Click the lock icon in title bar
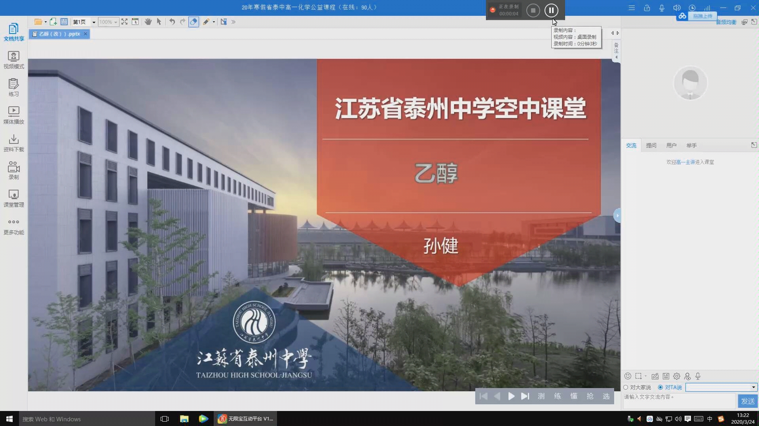The height and width of the screenshot is (426, 759). coord(647,8)
